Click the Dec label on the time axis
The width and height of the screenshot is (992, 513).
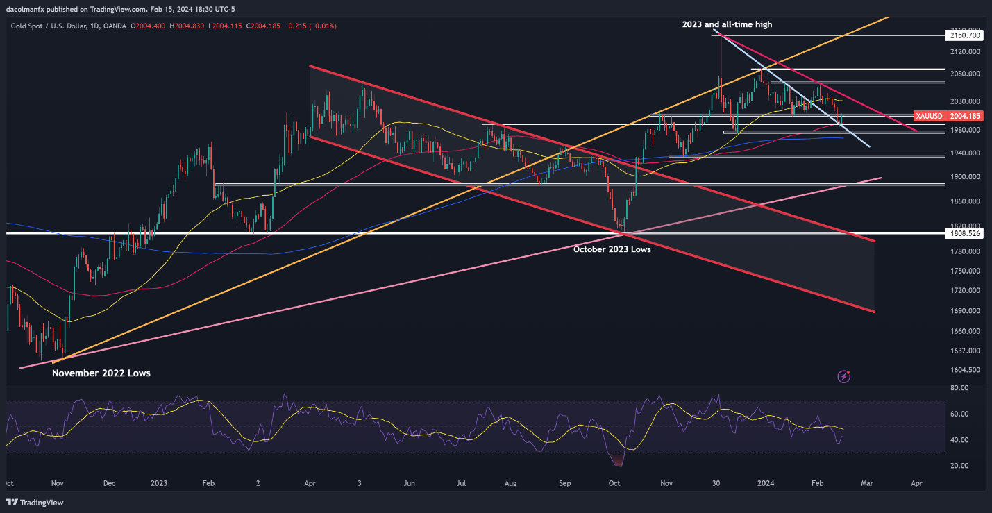click(110, 482)
